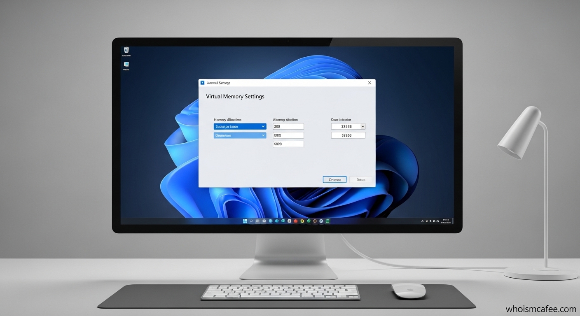The height and width of the screenshot is (316, 580).
Task: Click the red app icon in the taskbar
Action: point(295,221)
